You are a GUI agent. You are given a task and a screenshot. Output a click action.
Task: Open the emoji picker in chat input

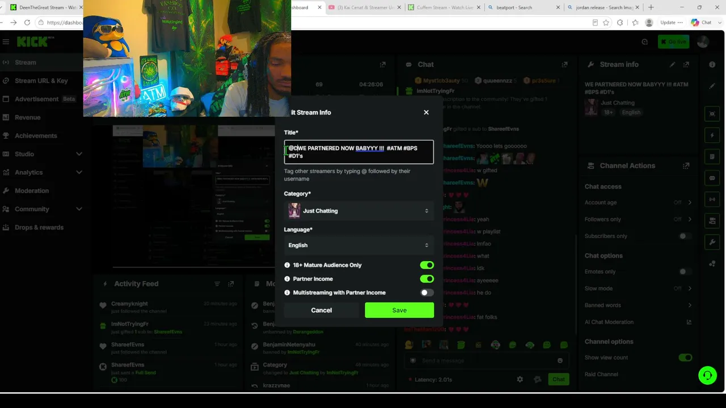point(560,360)
